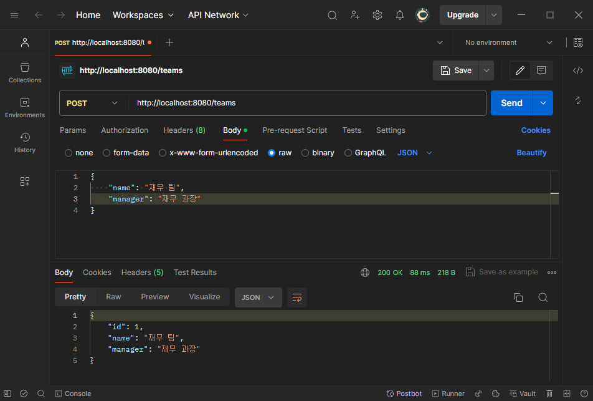Open the help icon in status bar

click(x=584, y=394)
